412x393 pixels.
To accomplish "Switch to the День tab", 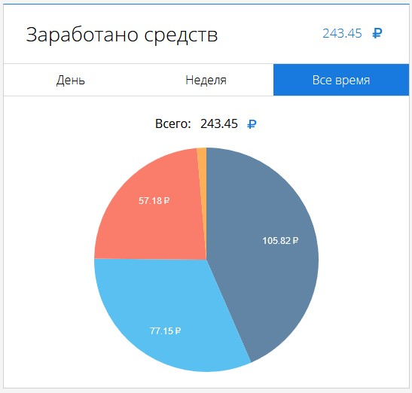I will [70, 80].
